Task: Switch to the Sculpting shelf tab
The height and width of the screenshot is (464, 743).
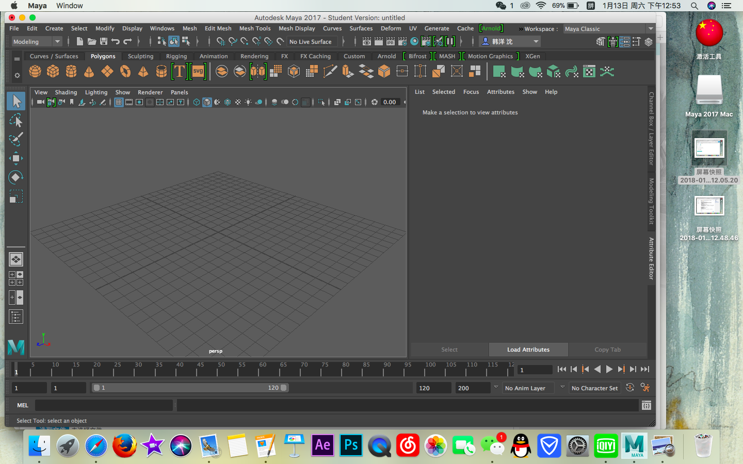Action: (140, 56)
